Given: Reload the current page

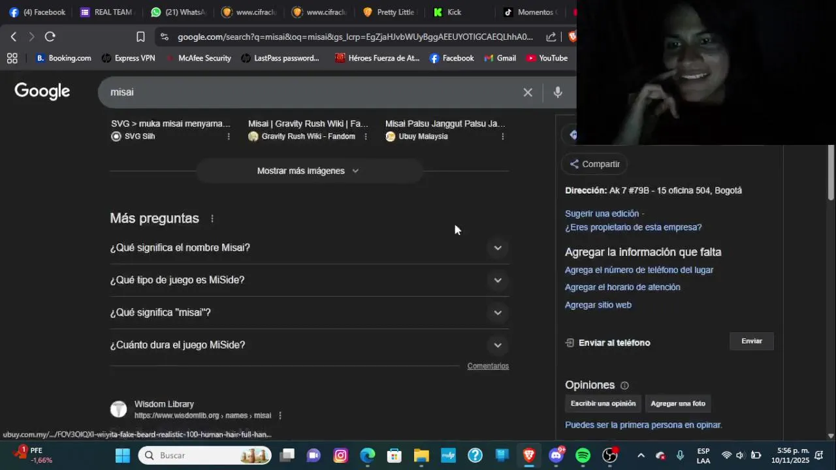Looking at the screenshot, I should tap(50, 37).
